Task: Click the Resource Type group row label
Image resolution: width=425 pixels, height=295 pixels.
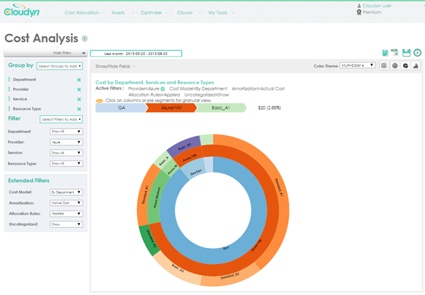Action: click(x=27, y=109)
